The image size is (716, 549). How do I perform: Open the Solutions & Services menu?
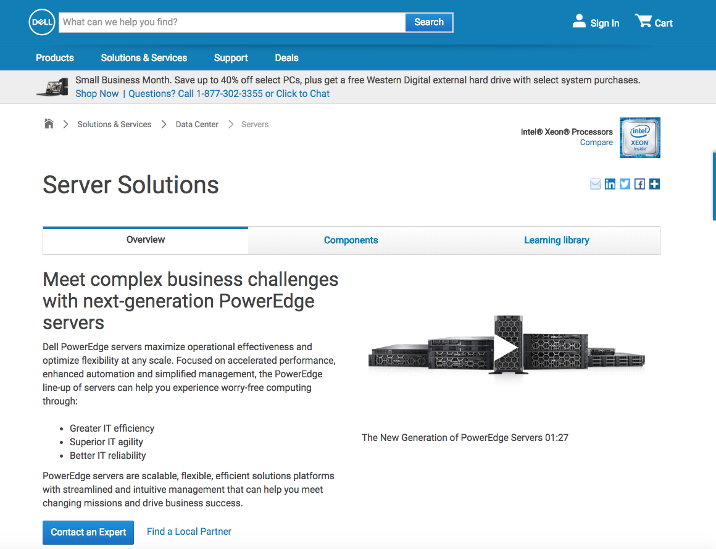click(144, 58)
